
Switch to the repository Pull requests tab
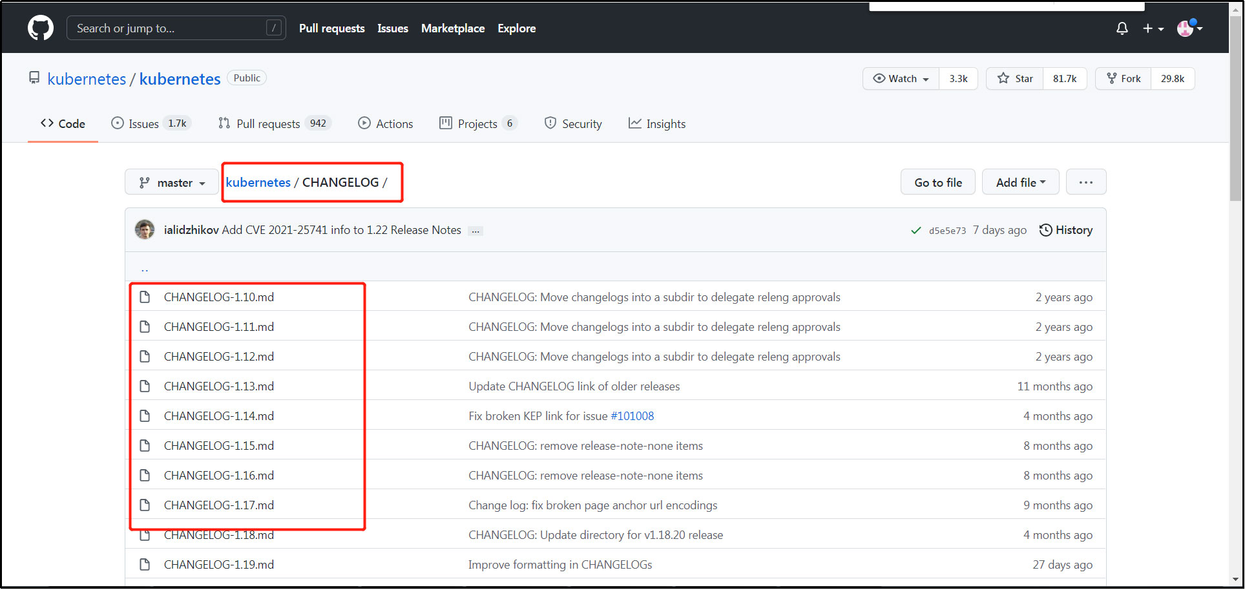pyautogui.click(x=275, y=123)
